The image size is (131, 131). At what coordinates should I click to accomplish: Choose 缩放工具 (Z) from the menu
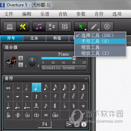coord(100,53)
